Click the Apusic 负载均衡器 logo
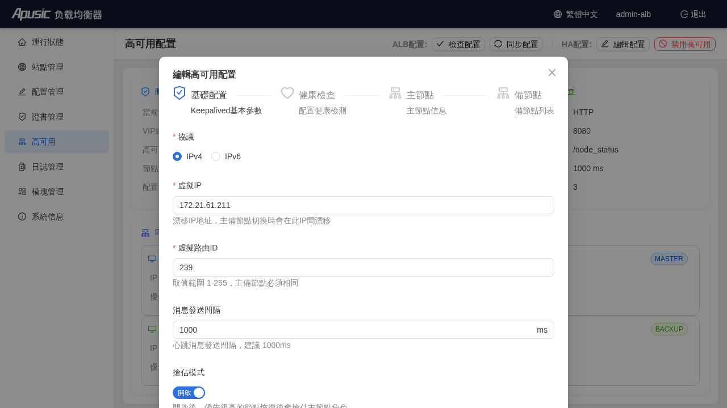This screenshot has height=408, width=727. (57, 14)
